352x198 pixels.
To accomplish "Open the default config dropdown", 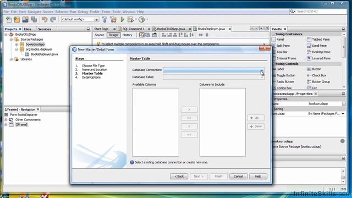I will [97, 20].
